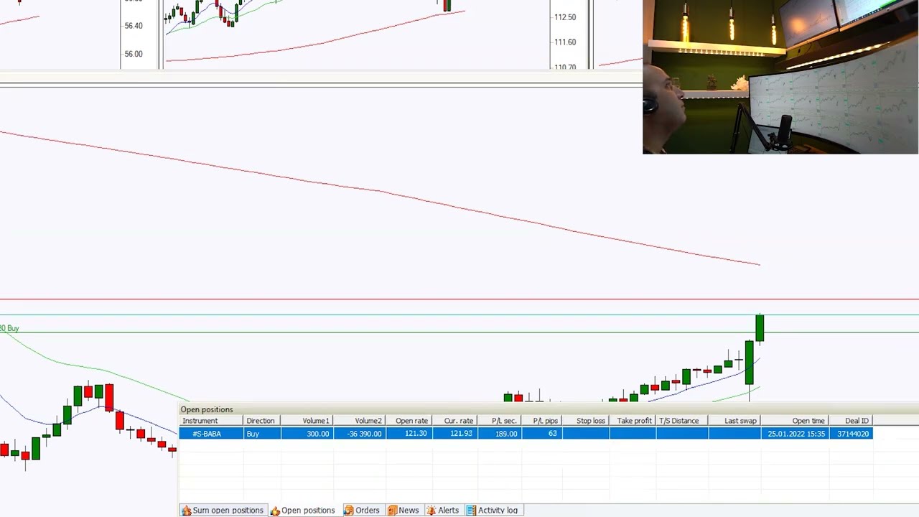
Task: Select the #S-BABA open position row
Action: (207, 434)
